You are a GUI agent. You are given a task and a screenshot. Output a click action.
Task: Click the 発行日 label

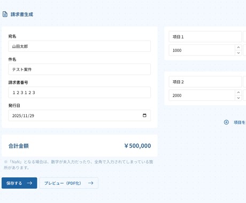[14, 105]
